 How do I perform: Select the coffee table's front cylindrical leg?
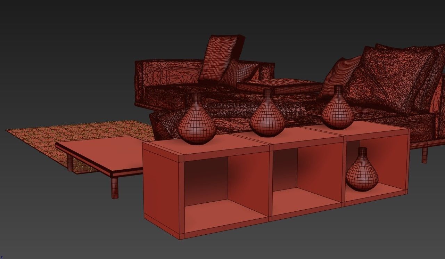(114, 188)
